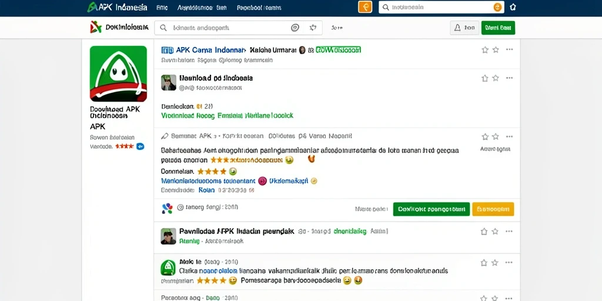602x301 pixels.
Task: Open the APK Cama Indonnar title link
Action: [x=210, y=50]
